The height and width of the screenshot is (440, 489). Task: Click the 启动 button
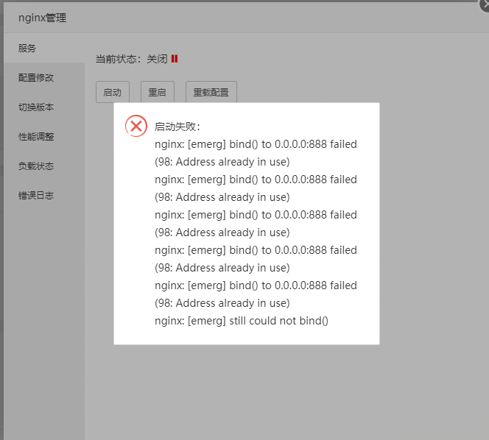[112, 92]
